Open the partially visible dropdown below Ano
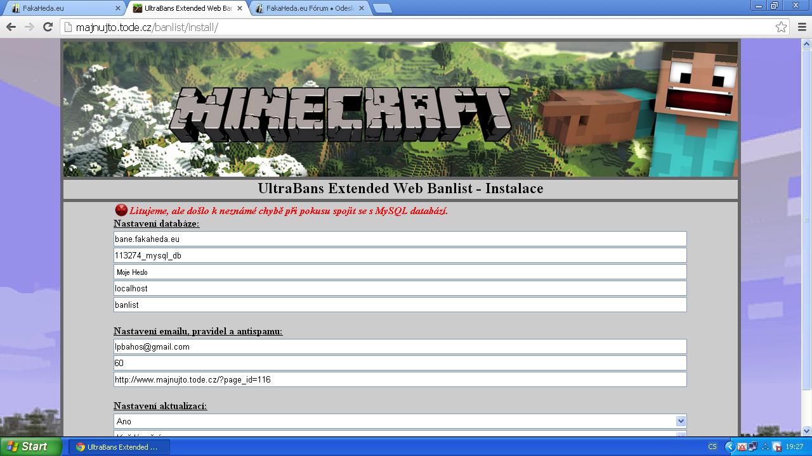Image resolution: width=812 pixels, height=456 pixels. point(400,434)
